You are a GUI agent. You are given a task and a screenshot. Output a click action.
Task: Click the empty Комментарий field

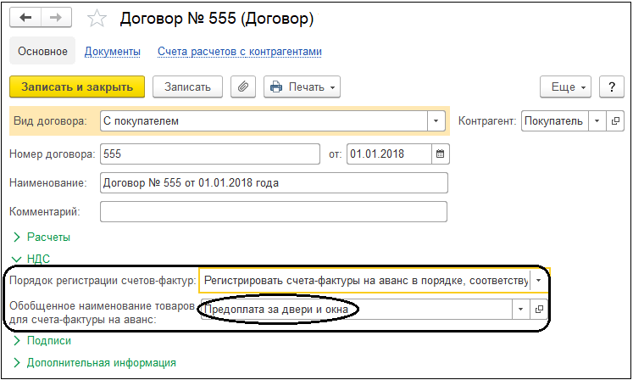[x=274, y=211]
